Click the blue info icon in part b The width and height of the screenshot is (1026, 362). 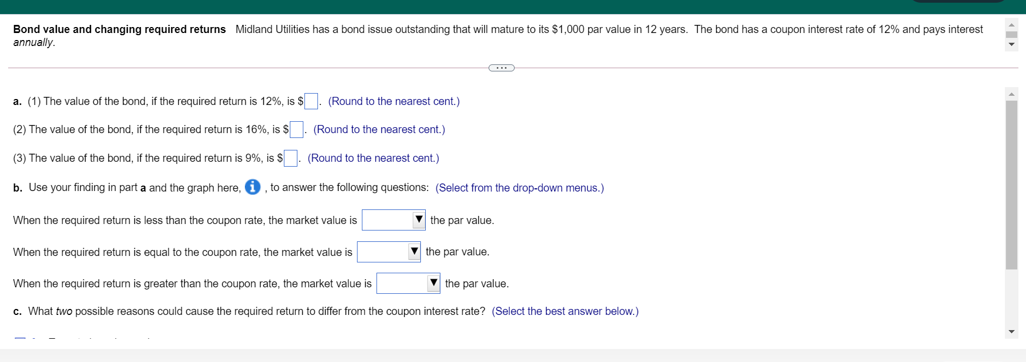pyautogui.click(x=252, y=188)
